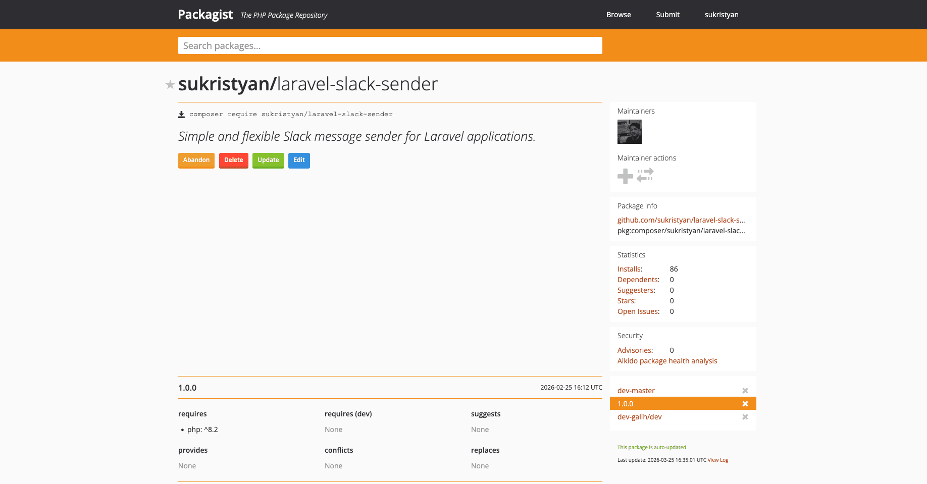Screen dimensions: 927x484
Task: Delete version 1.0.0 with its X
Action: click(745, 404)
